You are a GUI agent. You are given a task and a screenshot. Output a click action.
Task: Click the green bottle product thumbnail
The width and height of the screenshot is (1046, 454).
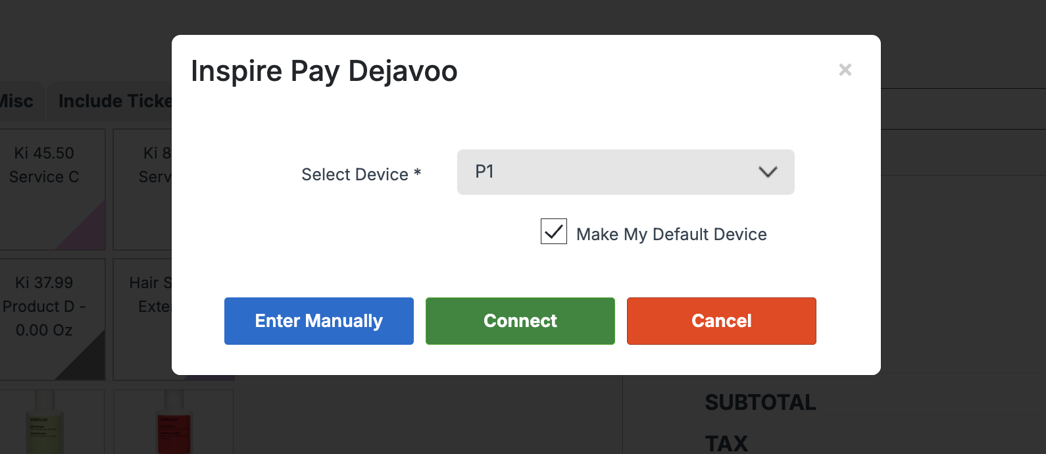45,424
